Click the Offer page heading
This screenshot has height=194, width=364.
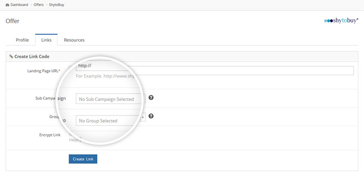[x=12, y=21]
